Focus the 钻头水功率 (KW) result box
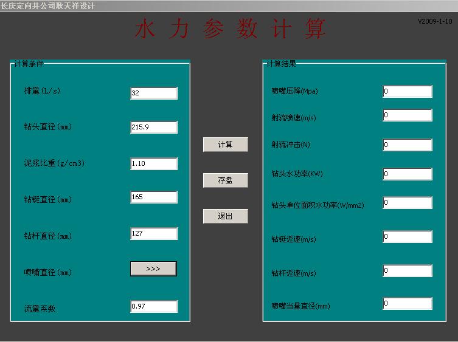The width and height of the screenshot is (458, 342). click(x=408, y=174)
